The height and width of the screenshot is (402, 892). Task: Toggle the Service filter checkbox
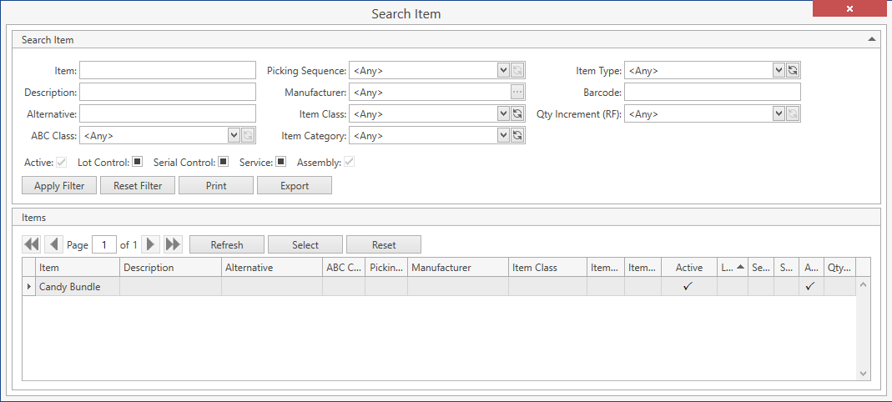coord(280,162)
